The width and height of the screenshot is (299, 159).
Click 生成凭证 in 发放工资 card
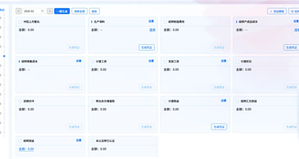click(x=219, y=87)
